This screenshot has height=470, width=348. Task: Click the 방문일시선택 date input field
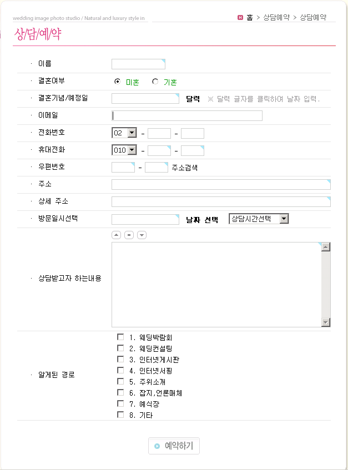point(145,219)
